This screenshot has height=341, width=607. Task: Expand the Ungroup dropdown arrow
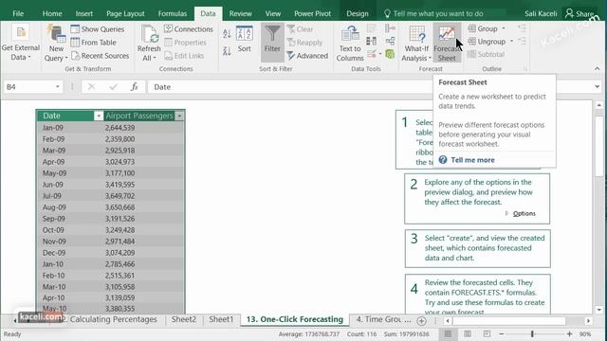(511, 42)
